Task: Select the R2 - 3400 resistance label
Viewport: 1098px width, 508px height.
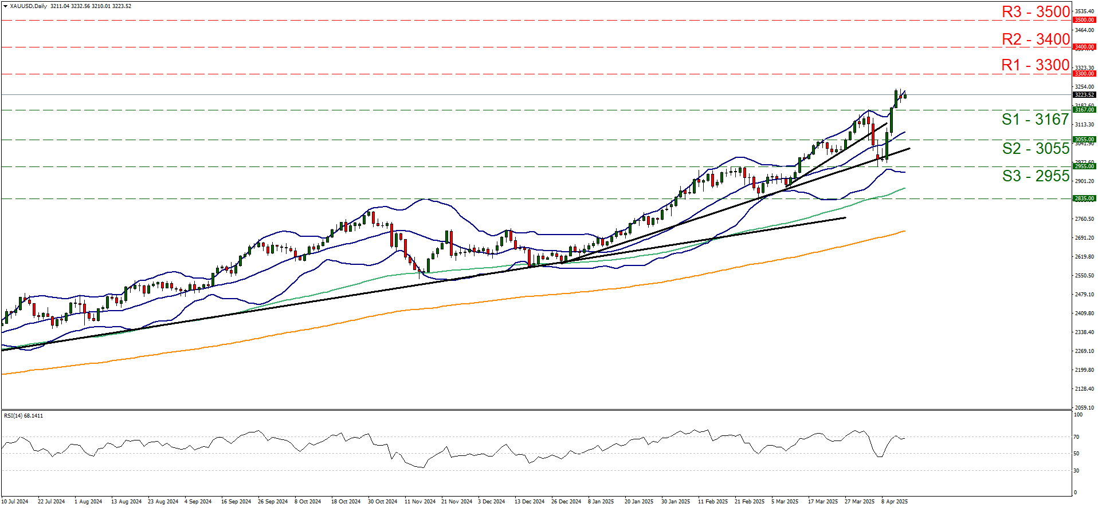Action: (1036, 39)
